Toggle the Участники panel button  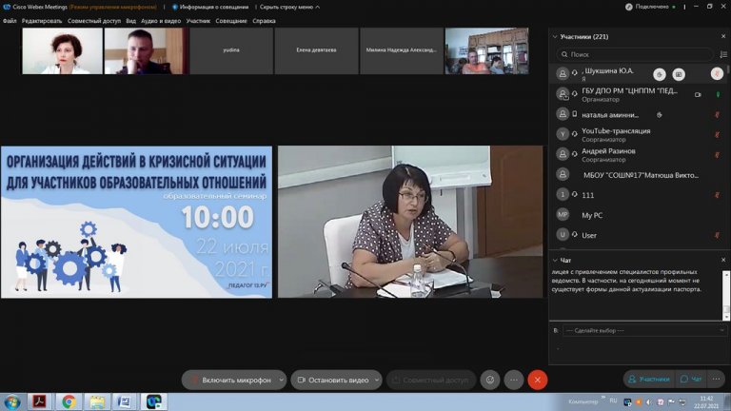[649, 380]
